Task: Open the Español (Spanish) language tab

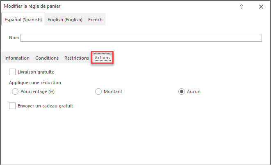Action: pyautogui.click(x=23, y=20)
